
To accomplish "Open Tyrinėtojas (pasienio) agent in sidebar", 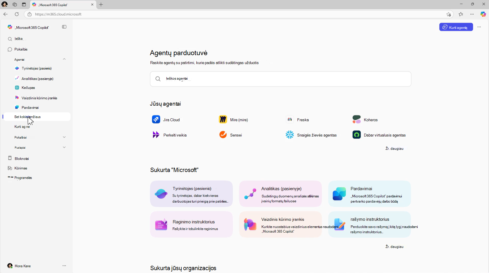I will click(x=36, y=68).
